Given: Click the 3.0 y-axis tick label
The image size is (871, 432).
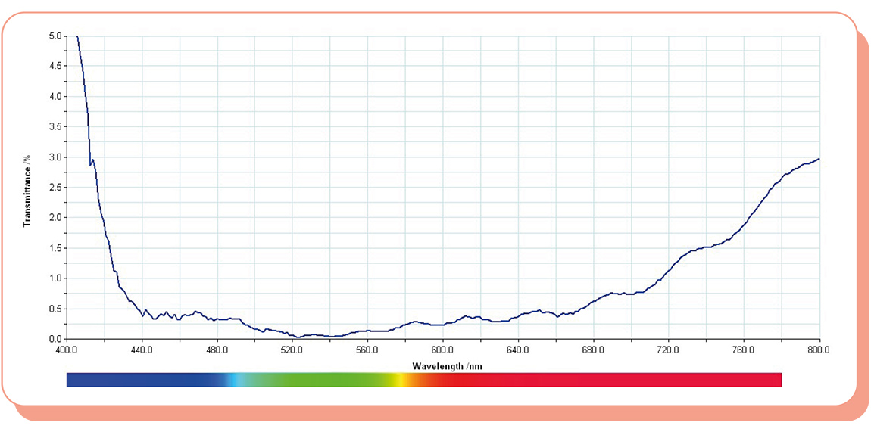Looking at the screenshot, I should coord(55,157).
